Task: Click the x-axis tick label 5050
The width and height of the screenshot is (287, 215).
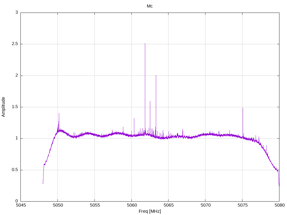Action: (x=58, y=205)
